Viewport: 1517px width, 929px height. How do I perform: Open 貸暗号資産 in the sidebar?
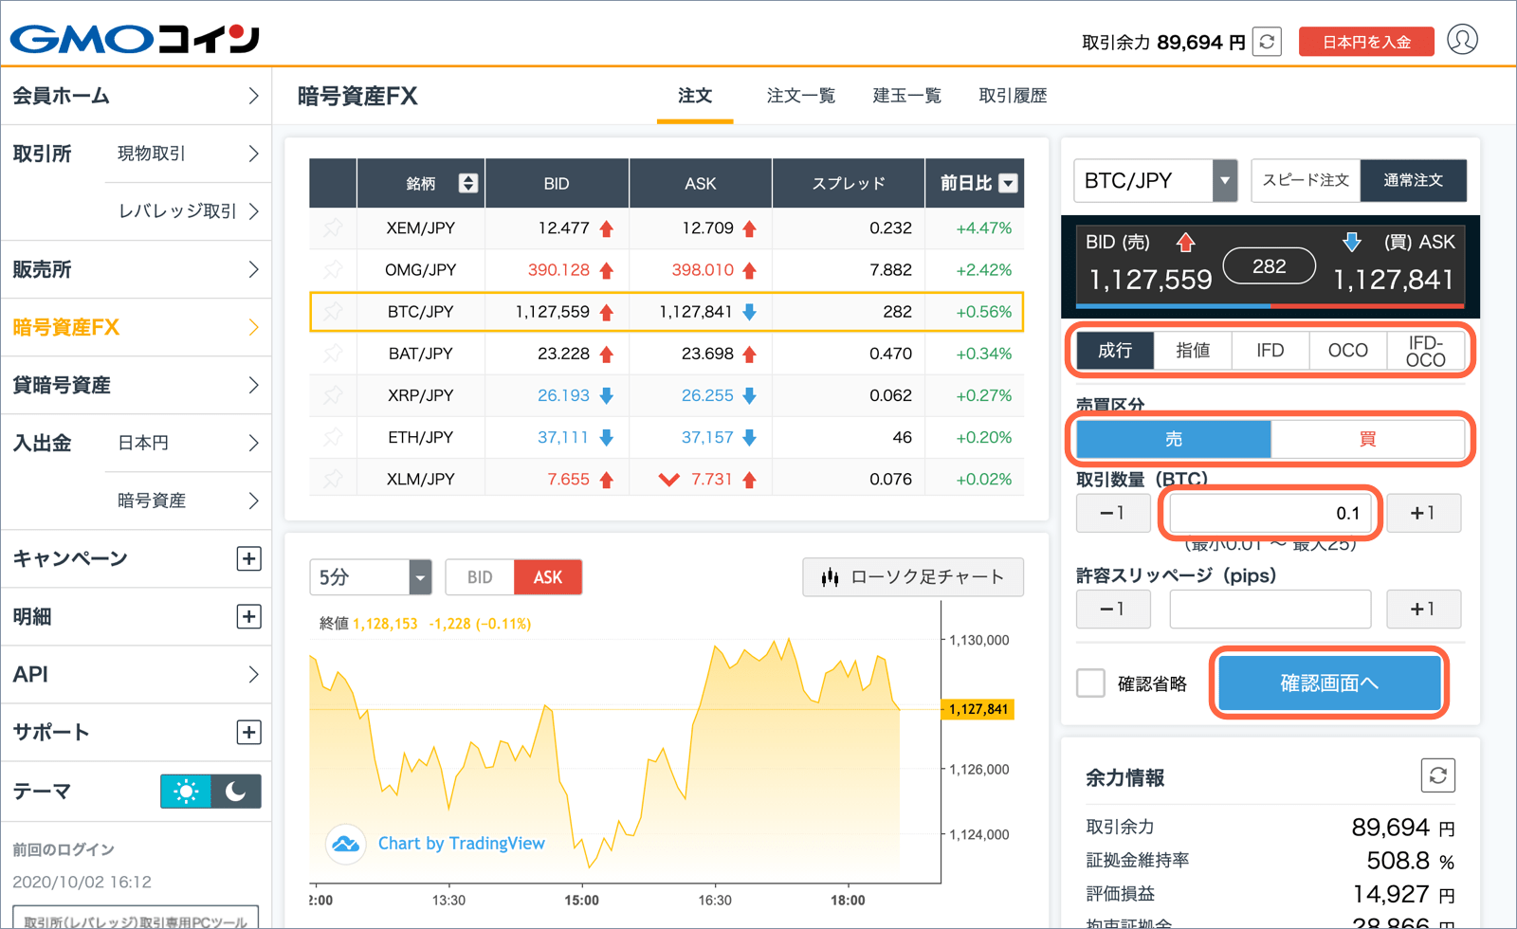[x=136, y=385]
